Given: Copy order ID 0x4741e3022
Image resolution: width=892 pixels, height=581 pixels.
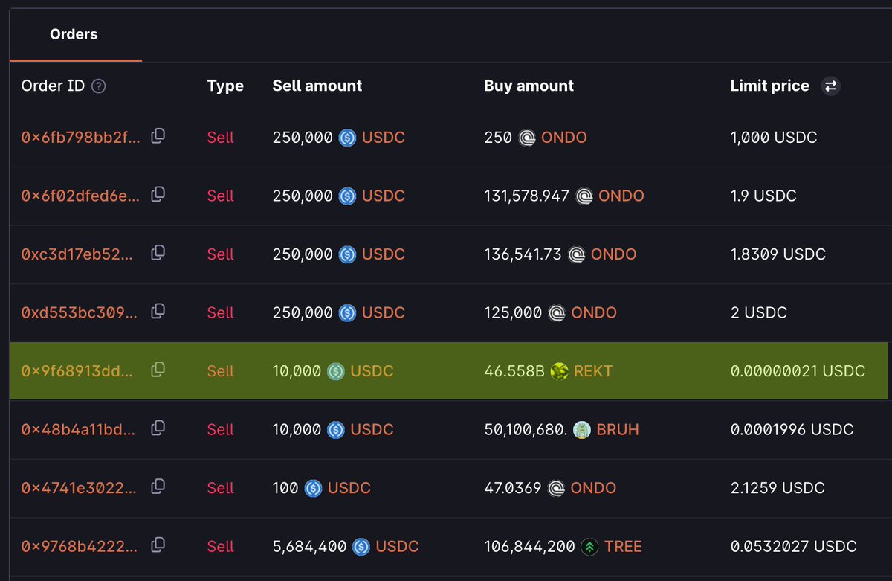Looking at the screenshot, I should coord(158,487).
